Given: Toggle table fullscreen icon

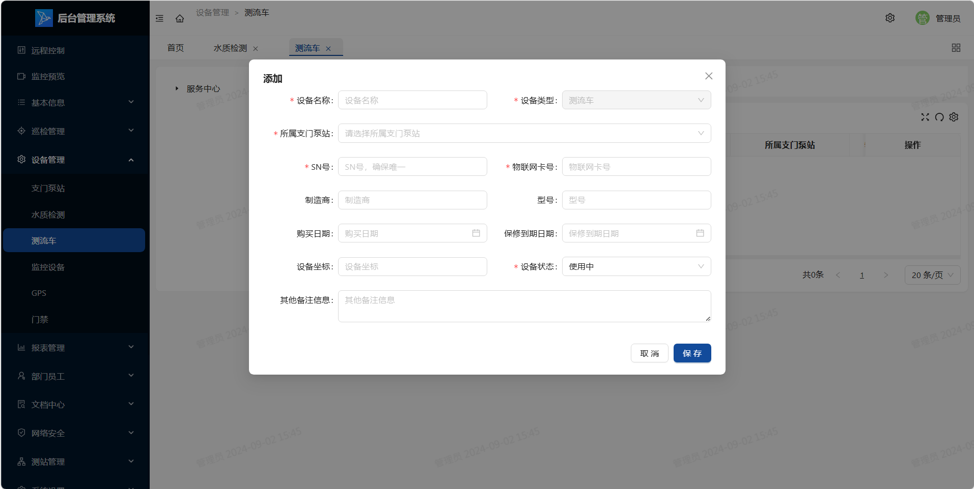Looking at the screenshot, I should pos(925,117).
